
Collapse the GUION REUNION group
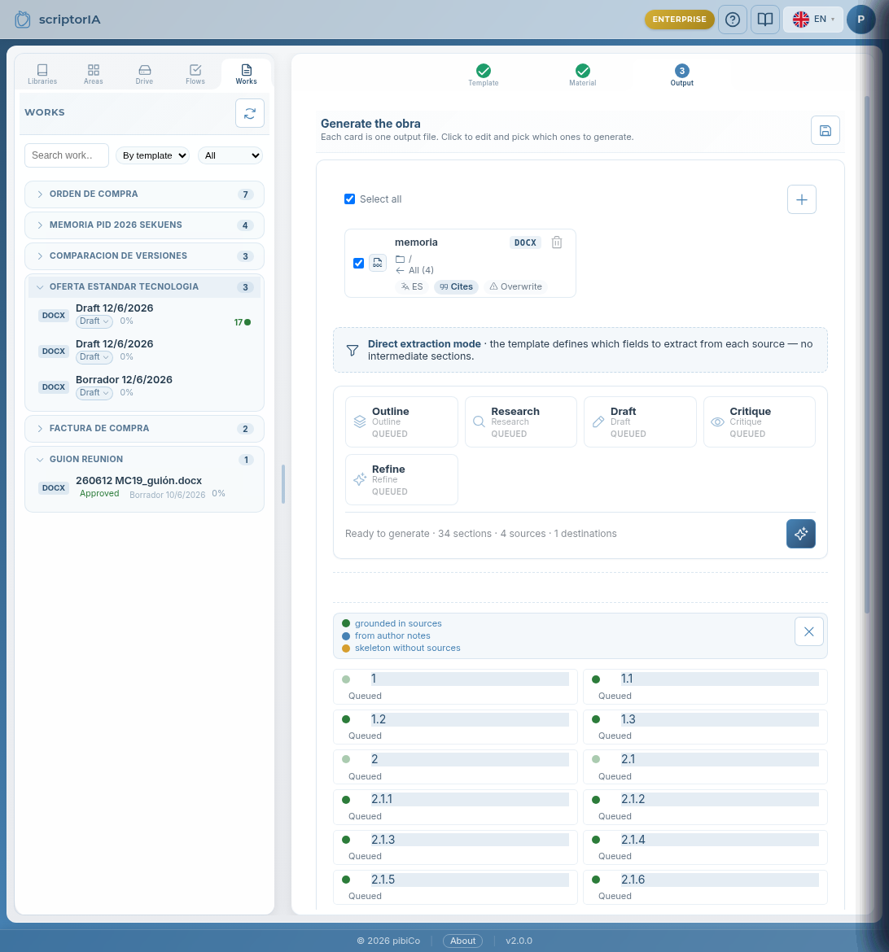(145, 460)
